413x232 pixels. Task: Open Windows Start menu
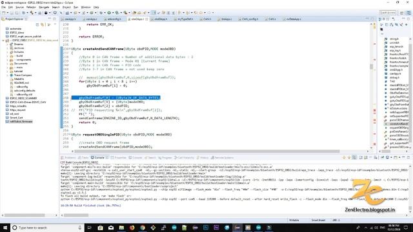click(x=5, y=227)
